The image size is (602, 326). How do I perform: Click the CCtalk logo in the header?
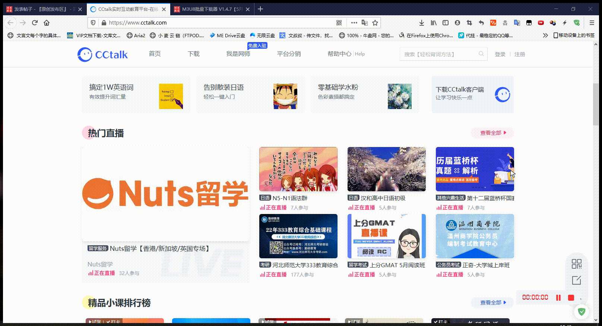point(102,55)
